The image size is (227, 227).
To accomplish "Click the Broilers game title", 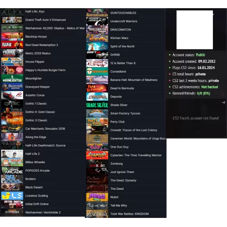I will point(30,179).
